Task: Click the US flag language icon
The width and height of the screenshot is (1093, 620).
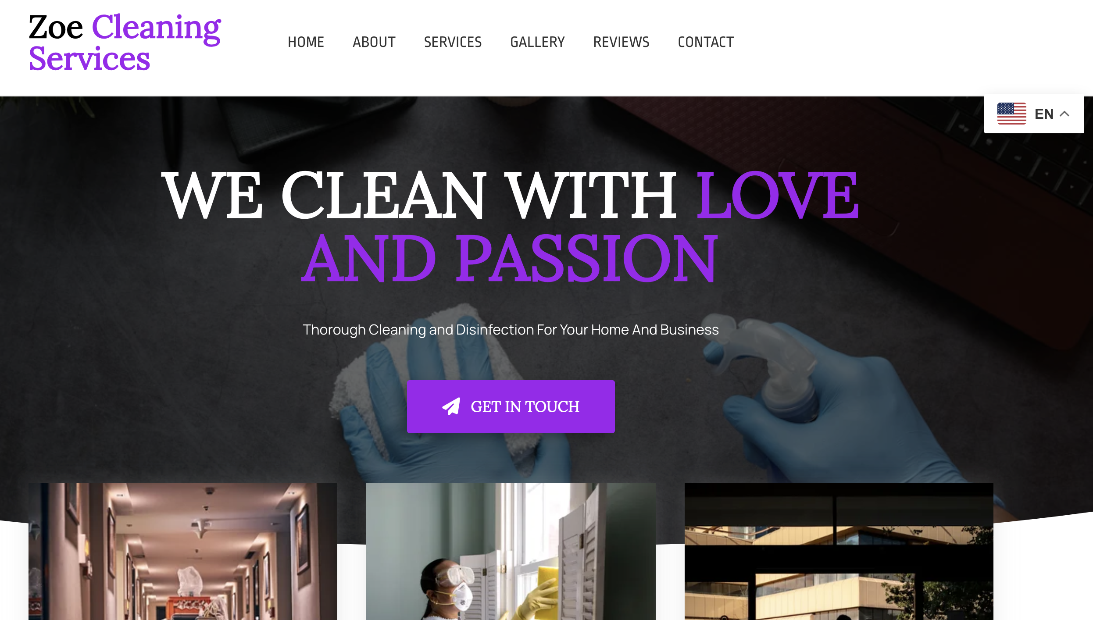Action: coord(1011,114)
